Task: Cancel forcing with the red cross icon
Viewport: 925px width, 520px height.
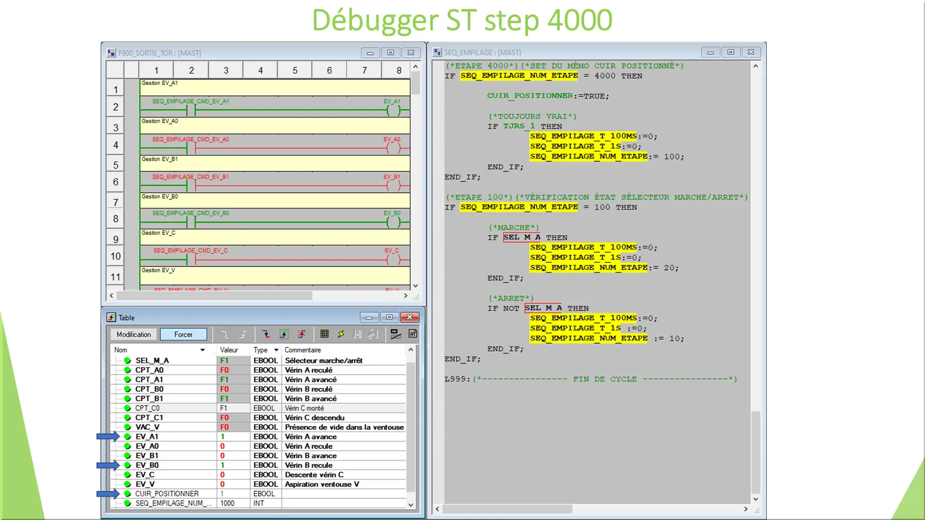Action: pos(301,334)
